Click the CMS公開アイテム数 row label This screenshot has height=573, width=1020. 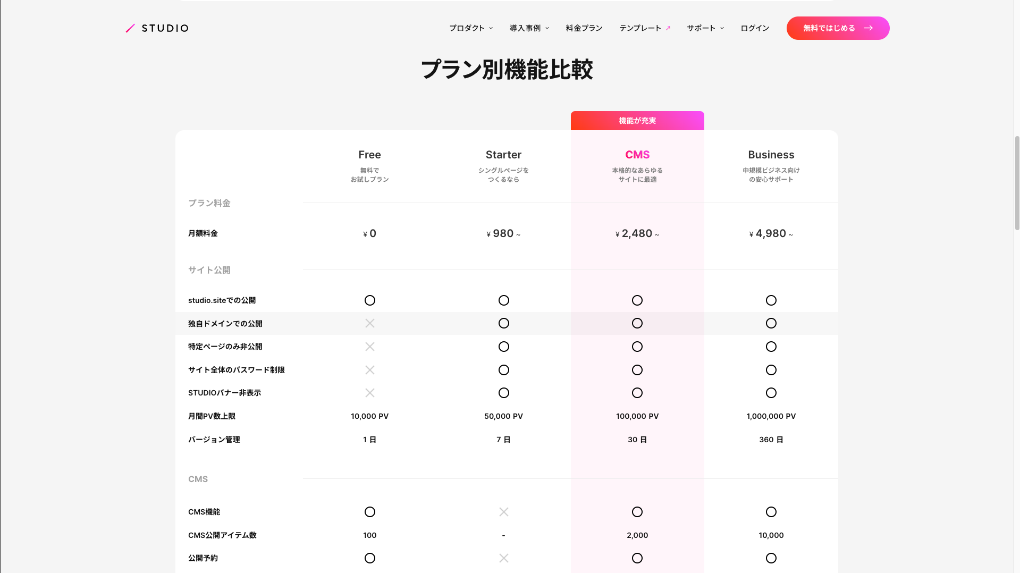[x=222, y=535]
